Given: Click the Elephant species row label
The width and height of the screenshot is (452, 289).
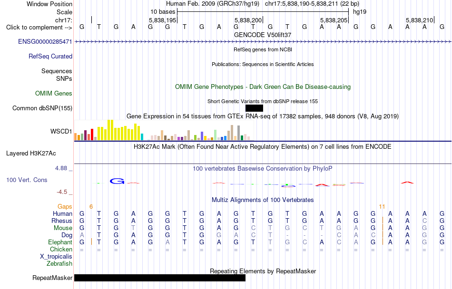Looking at the screenshot, I should pyautogui.click(x=60, y=242).
